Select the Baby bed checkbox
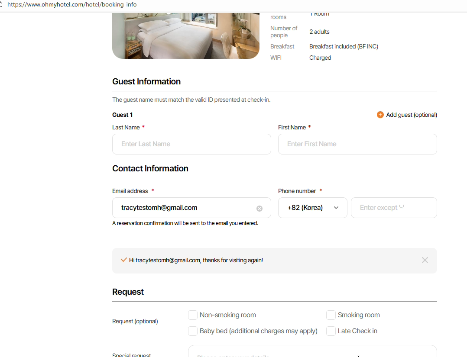The width and height of the screenshot is (467, 357). (x=193, y=331)
